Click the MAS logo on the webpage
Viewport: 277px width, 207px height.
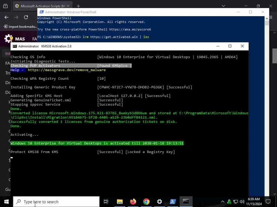pyautogui.click(x=15, y=39)
